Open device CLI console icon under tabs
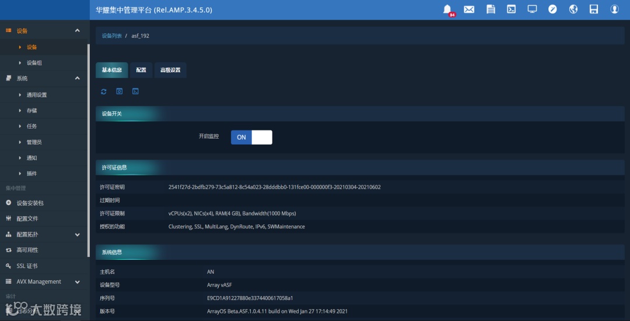The image size is (630, 321). [x=136, y=91]
